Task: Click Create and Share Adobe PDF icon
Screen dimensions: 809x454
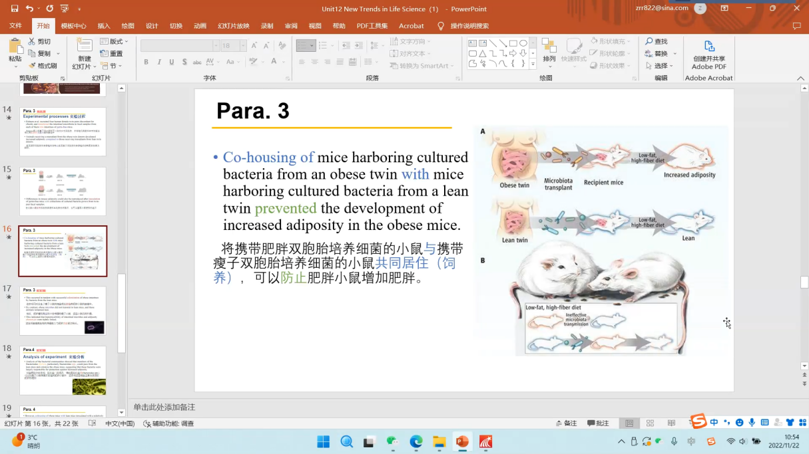Action: coord(709,47)
